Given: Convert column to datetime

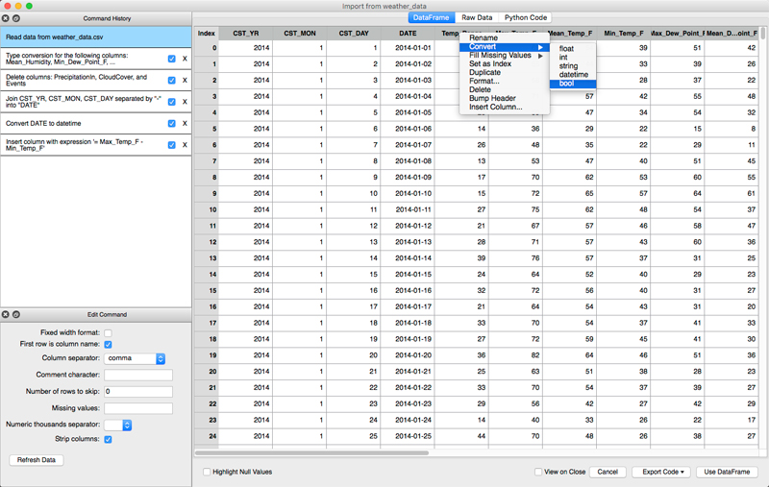Looking at the screenshot, I should (x=573, y=75).
